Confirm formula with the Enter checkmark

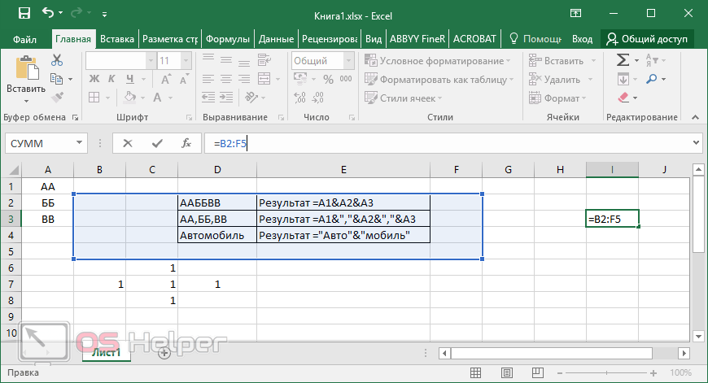pos(157,143)
